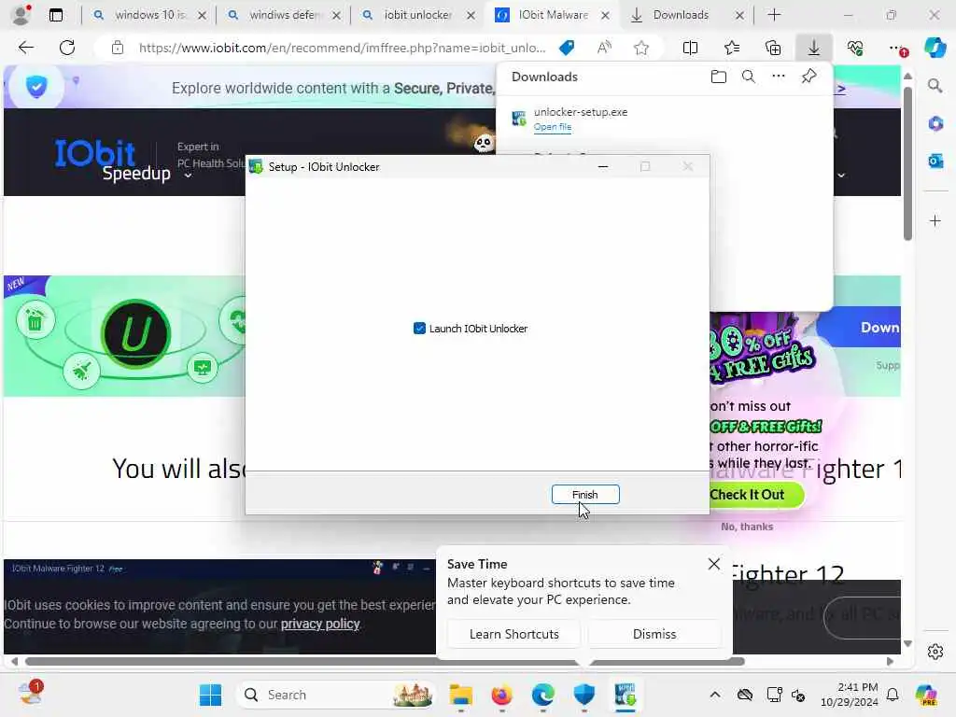
Task: Refresh the current page
Action: click(67, 48)
